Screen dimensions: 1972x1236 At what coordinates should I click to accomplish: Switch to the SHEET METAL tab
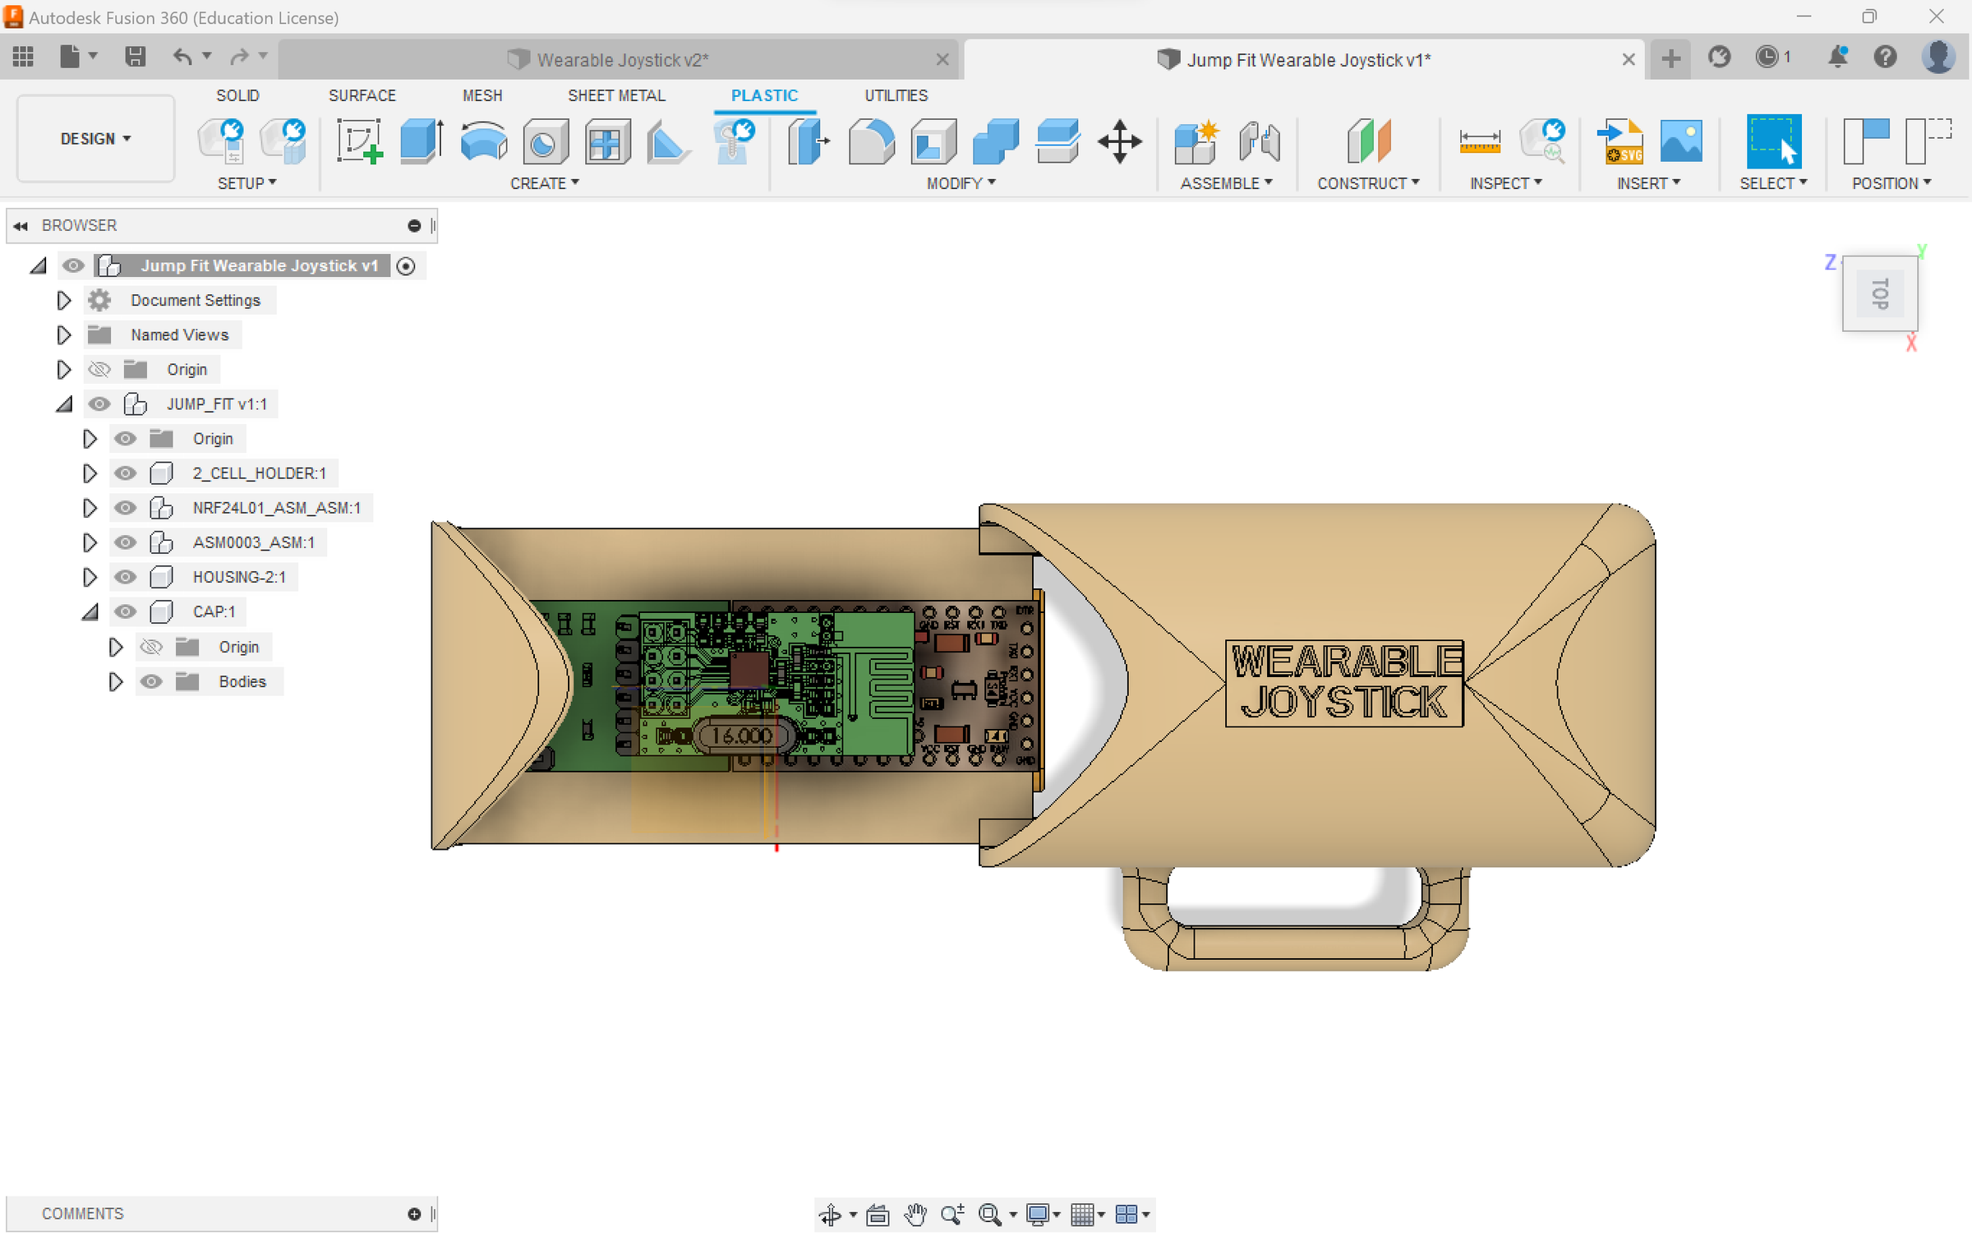tap(616, 95)
